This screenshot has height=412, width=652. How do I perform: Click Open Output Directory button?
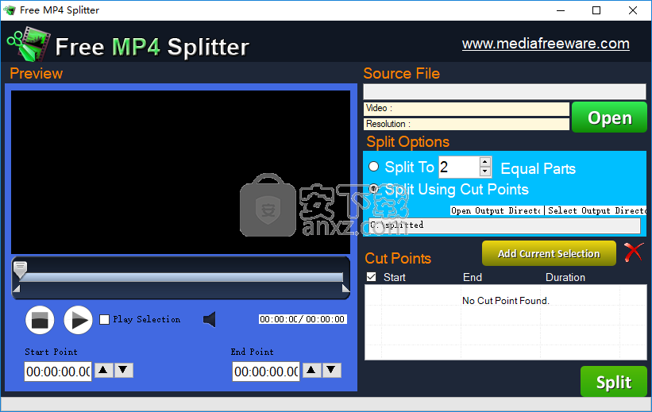(x=497, y=210)
